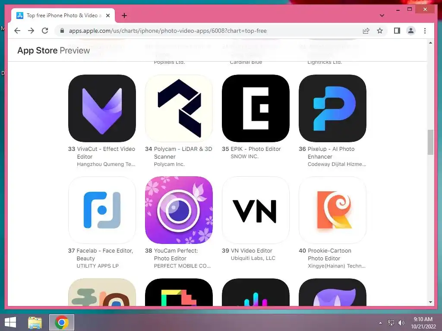Click the scrollbar down arrow
442x331 pixels.
(x=430, y=302)
